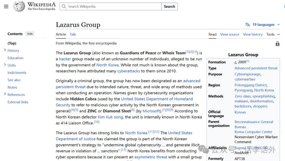Expand the History section chevron
The height and width of the screenshot is (161, 285).
pos(5,50)
